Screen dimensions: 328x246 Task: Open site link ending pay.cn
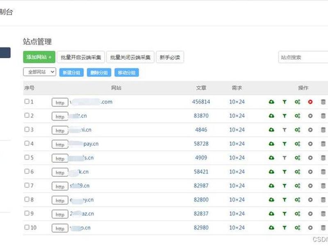click(x=84, y=144)
